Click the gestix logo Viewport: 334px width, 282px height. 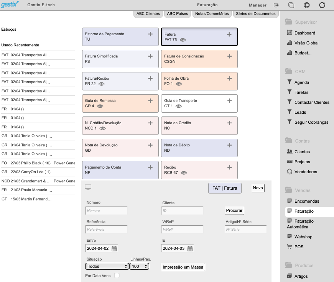coord(10,4)
